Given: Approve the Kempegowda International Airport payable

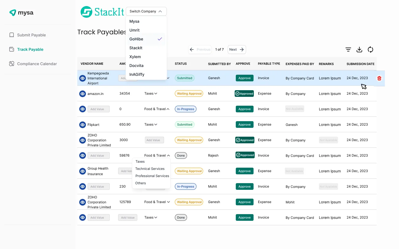Looking at the screenshot, I should pyautogui.click(x=244, y=78).
